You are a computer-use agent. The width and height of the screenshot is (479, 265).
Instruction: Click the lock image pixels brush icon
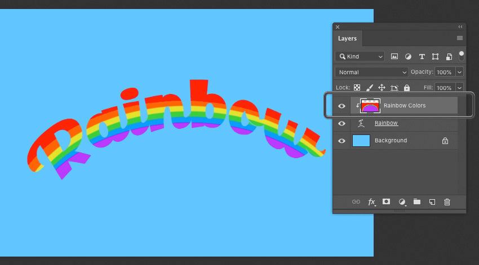[x=369, y=88]
